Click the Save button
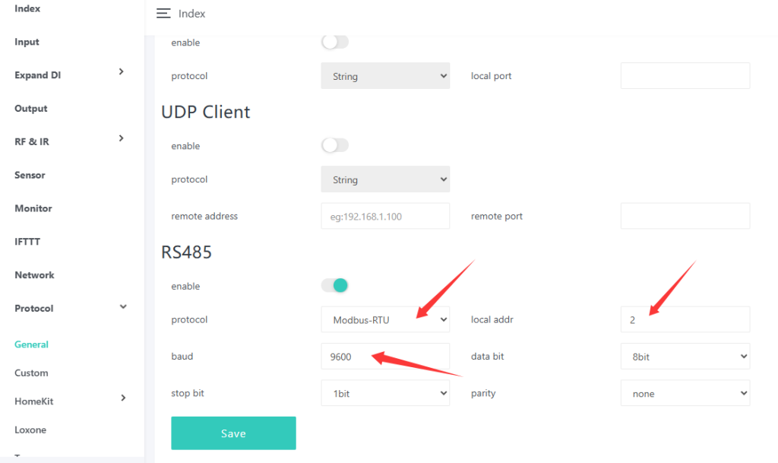778x463 pixels. click(x=234, y=433)
